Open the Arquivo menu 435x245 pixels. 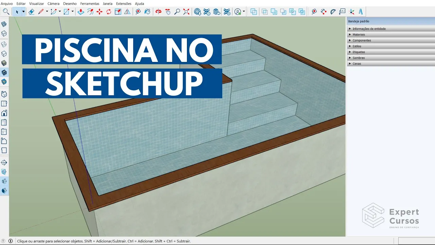(x=7, y=4)
